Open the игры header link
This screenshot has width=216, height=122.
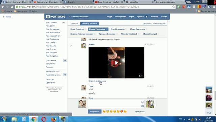click(131, 17)
